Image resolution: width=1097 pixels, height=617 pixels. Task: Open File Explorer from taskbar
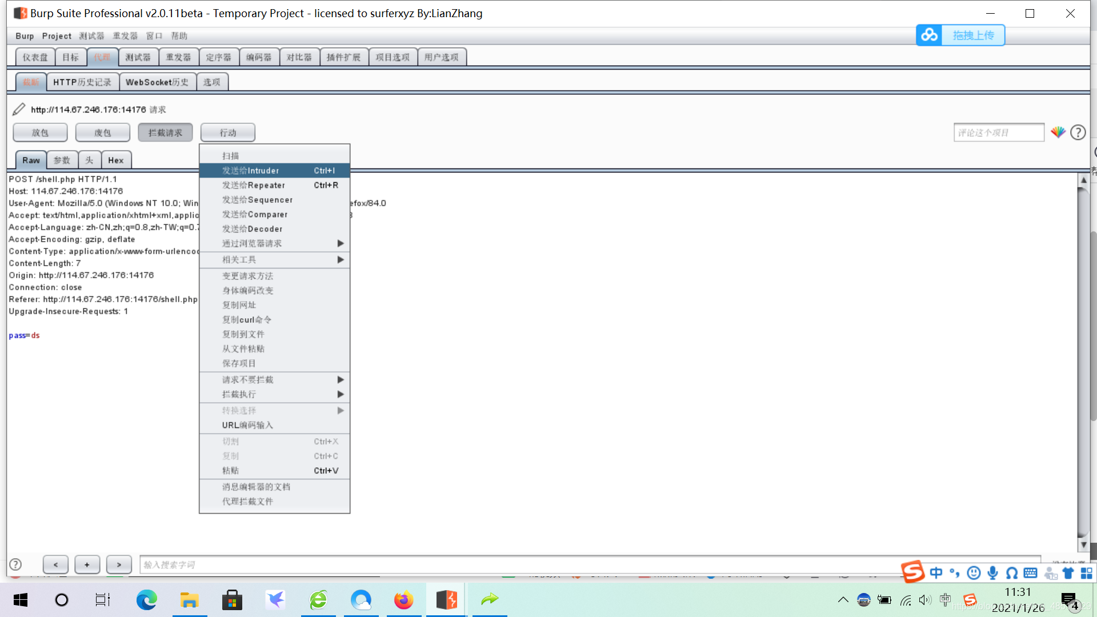click(x=189, y=600)
